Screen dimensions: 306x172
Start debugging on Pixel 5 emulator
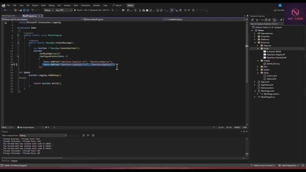pyautogui.click(x=92, y=10)
